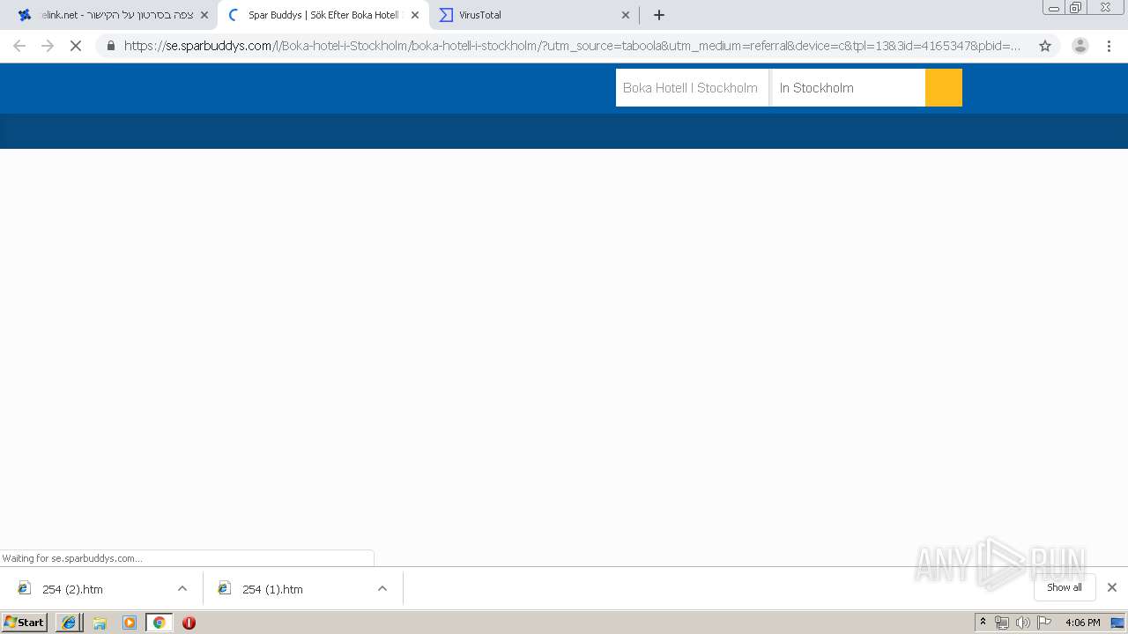
Task: Switch to the Spar Buddys tab
Action: coord(323,15)
